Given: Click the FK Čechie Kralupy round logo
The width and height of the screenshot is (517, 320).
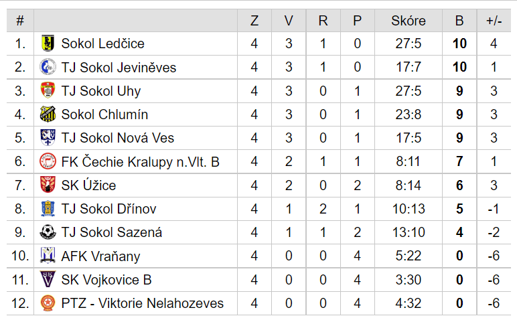Looking at the screenshot, I should (x=48, y=161).
